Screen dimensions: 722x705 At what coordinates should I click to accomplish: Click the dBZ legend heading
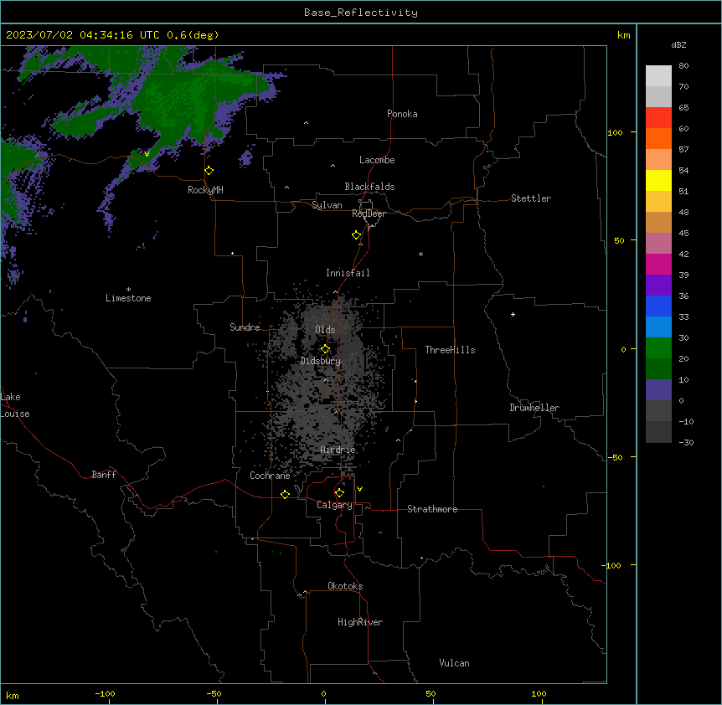click(678, 44)
